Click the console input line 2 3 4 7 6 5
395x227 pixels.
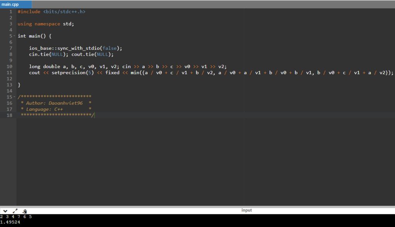coord(16,217)
